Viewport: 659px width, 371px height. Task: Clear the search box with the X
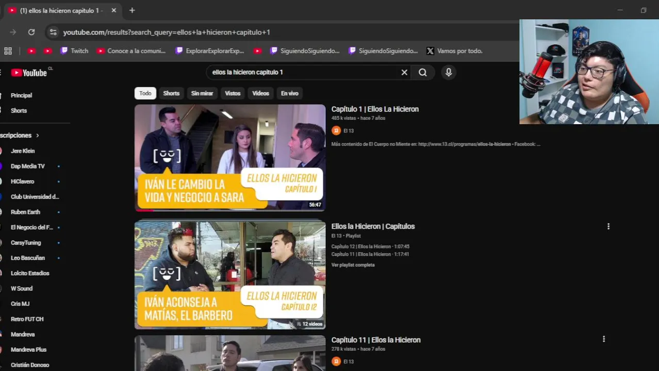404,73
